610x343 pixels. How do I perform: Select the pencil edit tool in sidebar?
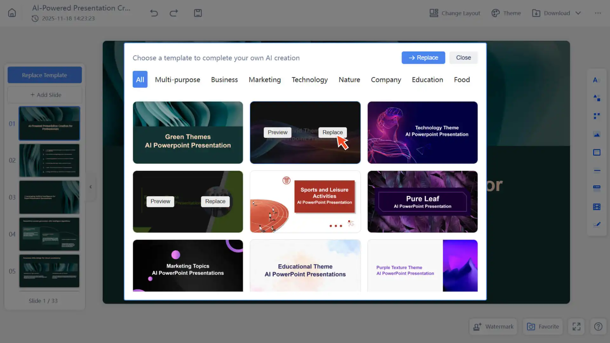tap(597, 225)
